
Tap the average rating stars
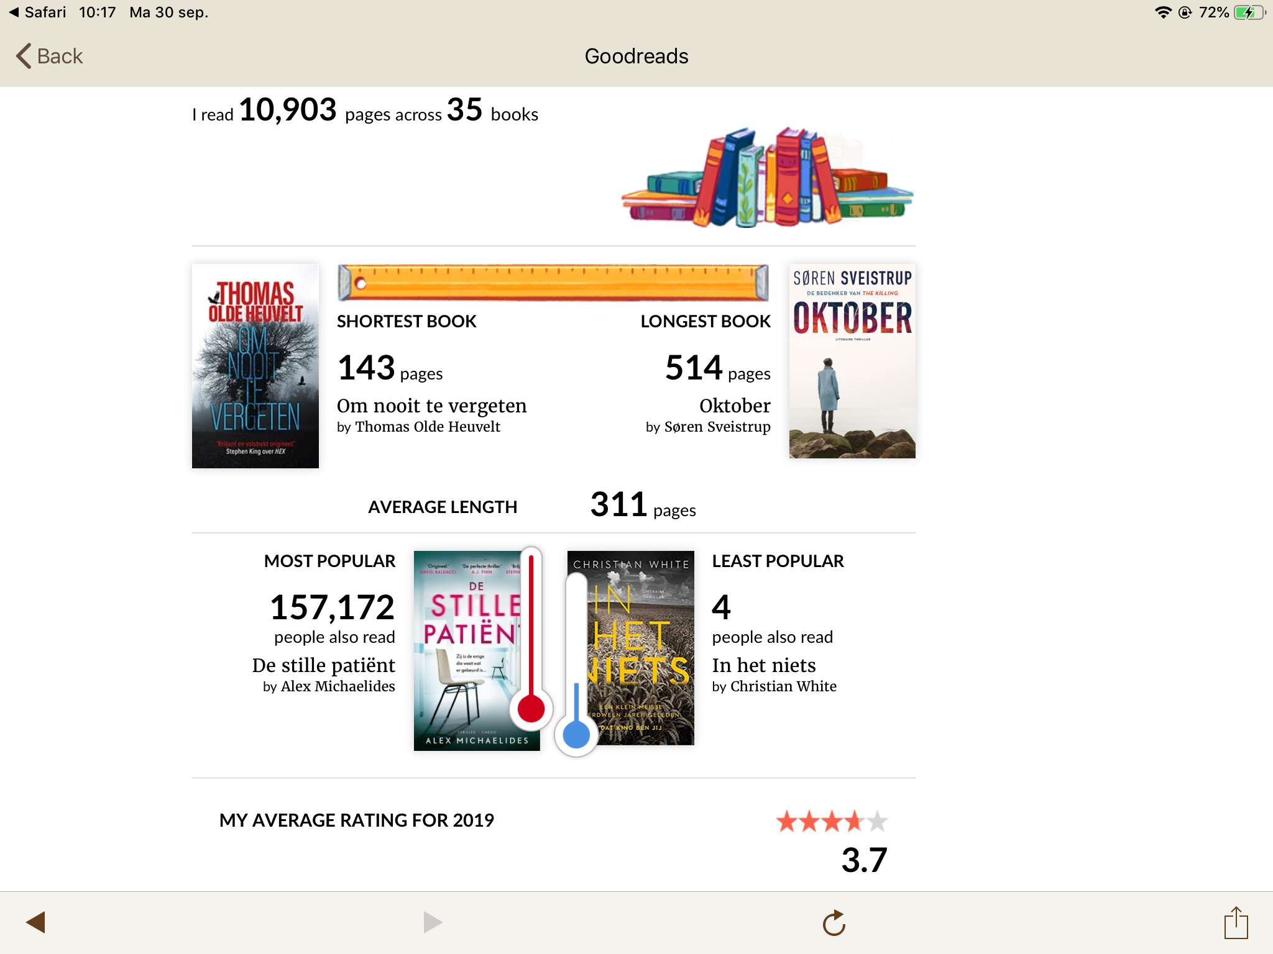point(832,821)
